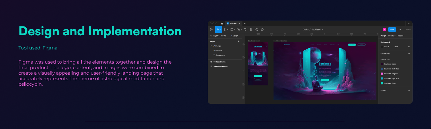
Task: Open the zoom level 38% dropdown
Action: [x=408, y=29]
